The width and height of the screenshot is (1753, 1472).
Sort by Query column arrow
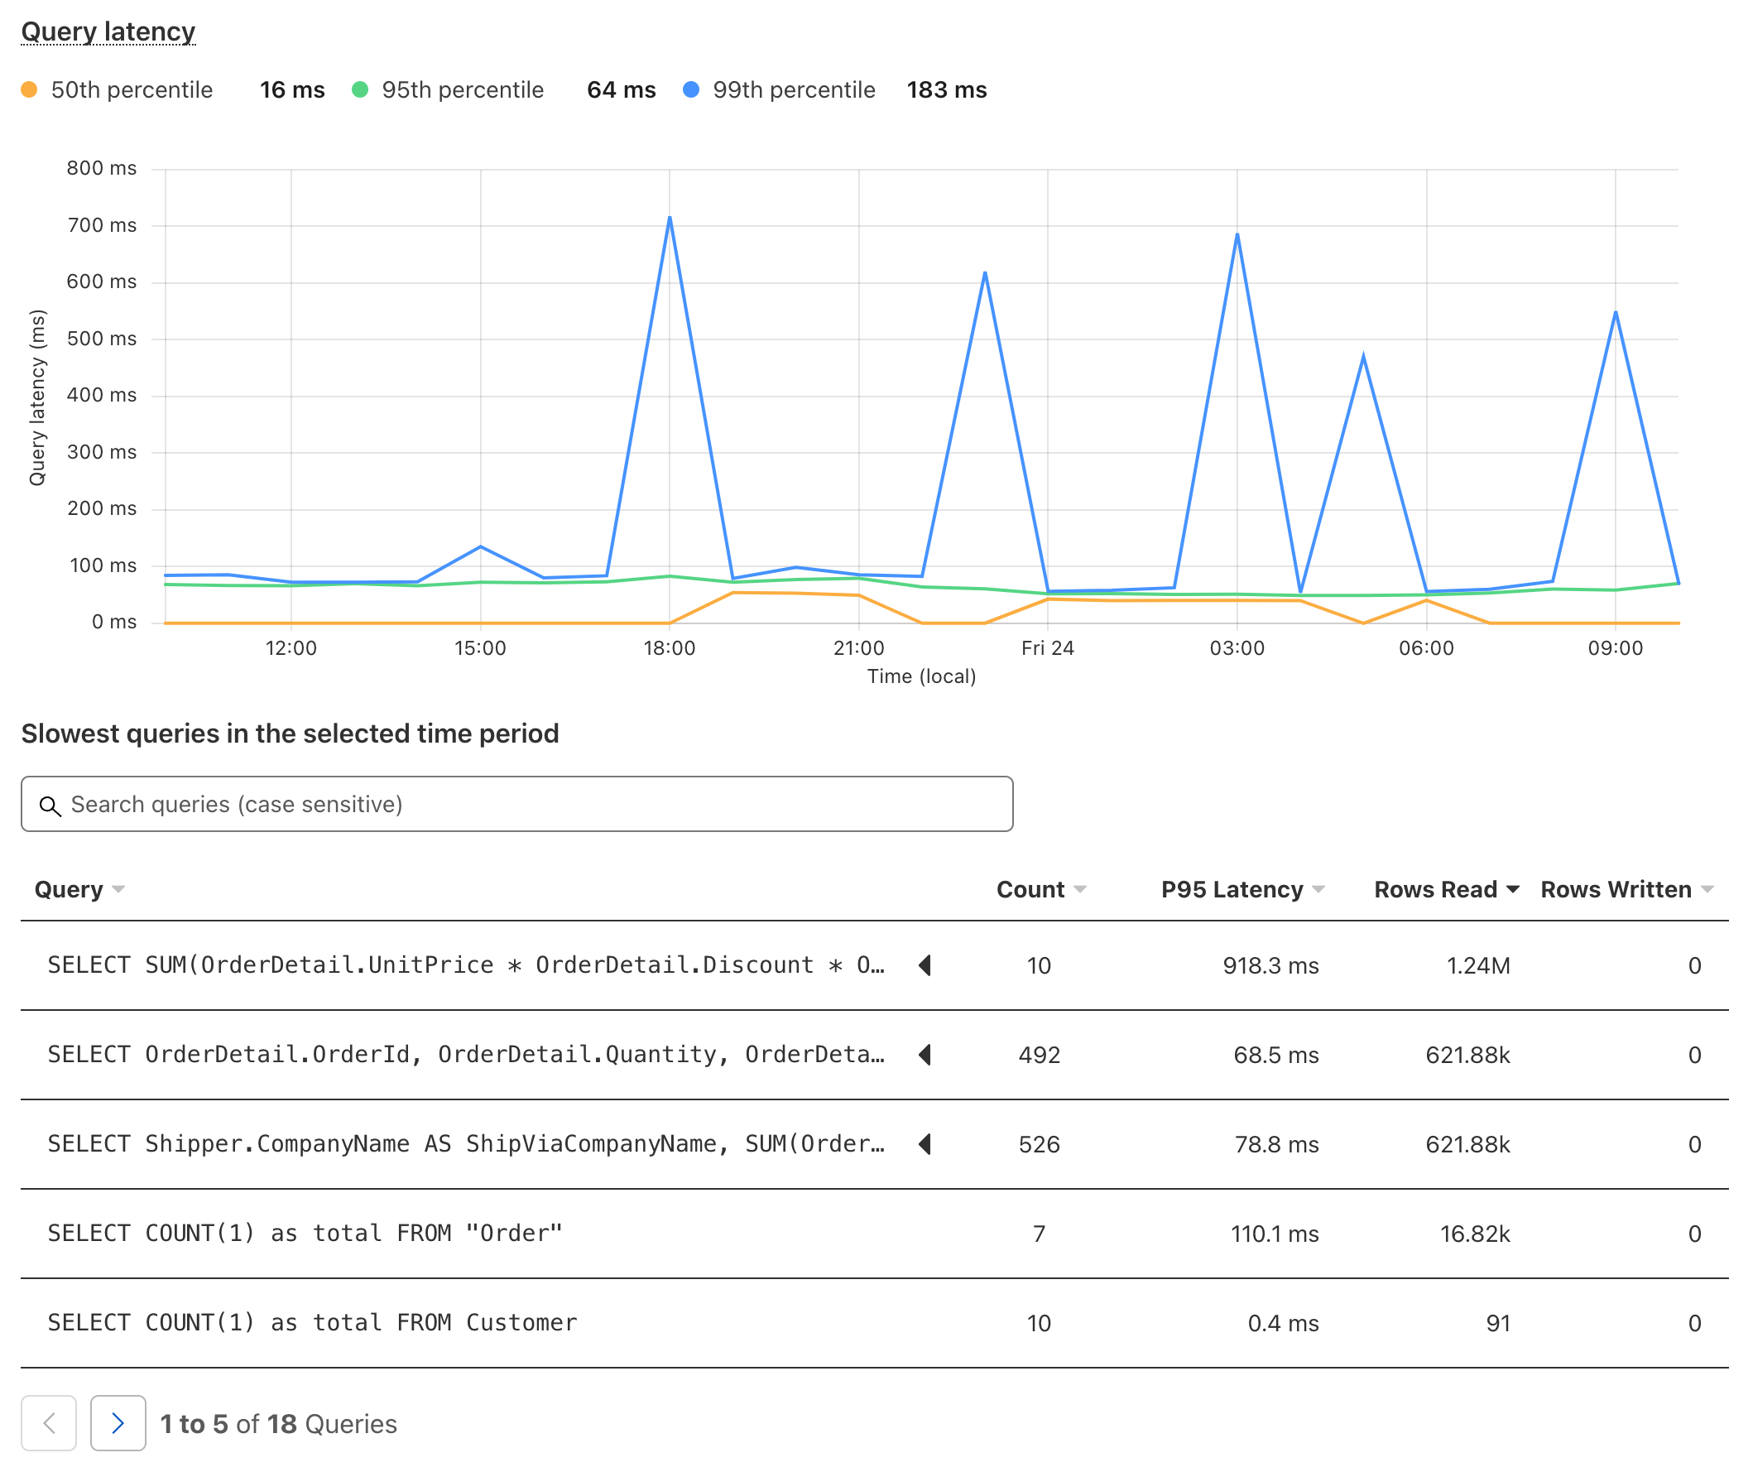click(118, 889)
